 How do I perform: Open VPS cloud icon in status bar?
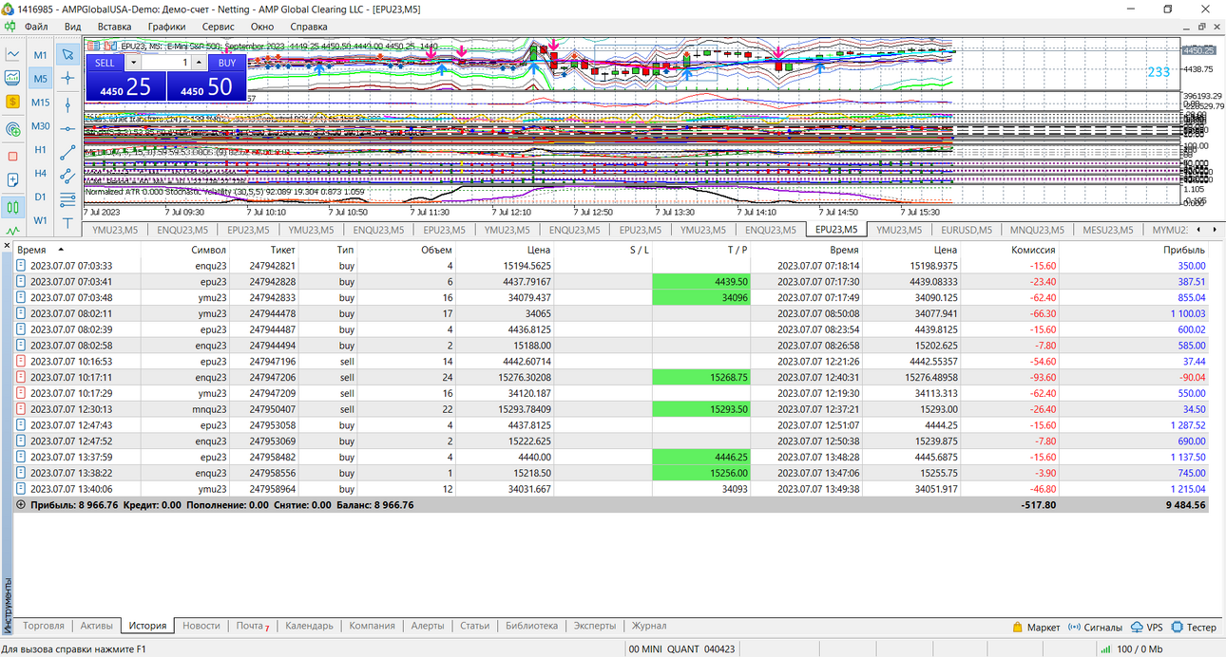1146,627
